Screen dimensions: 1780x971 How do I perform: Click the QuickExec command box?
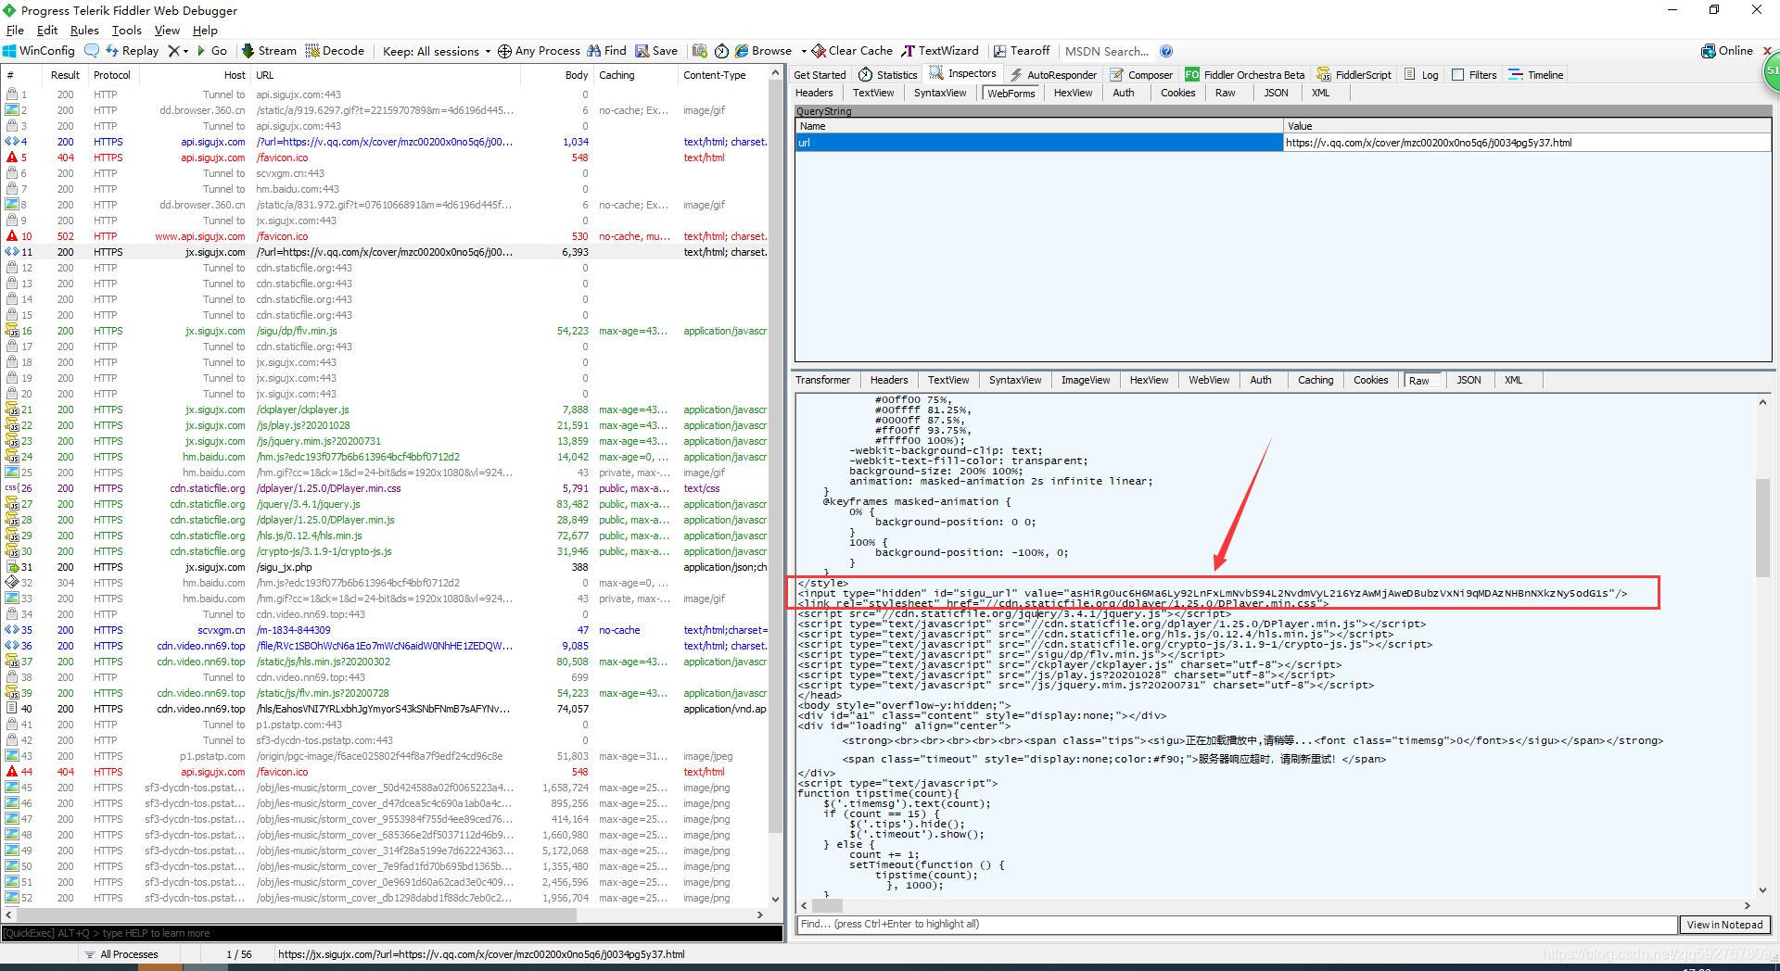[x=391, y=933]
